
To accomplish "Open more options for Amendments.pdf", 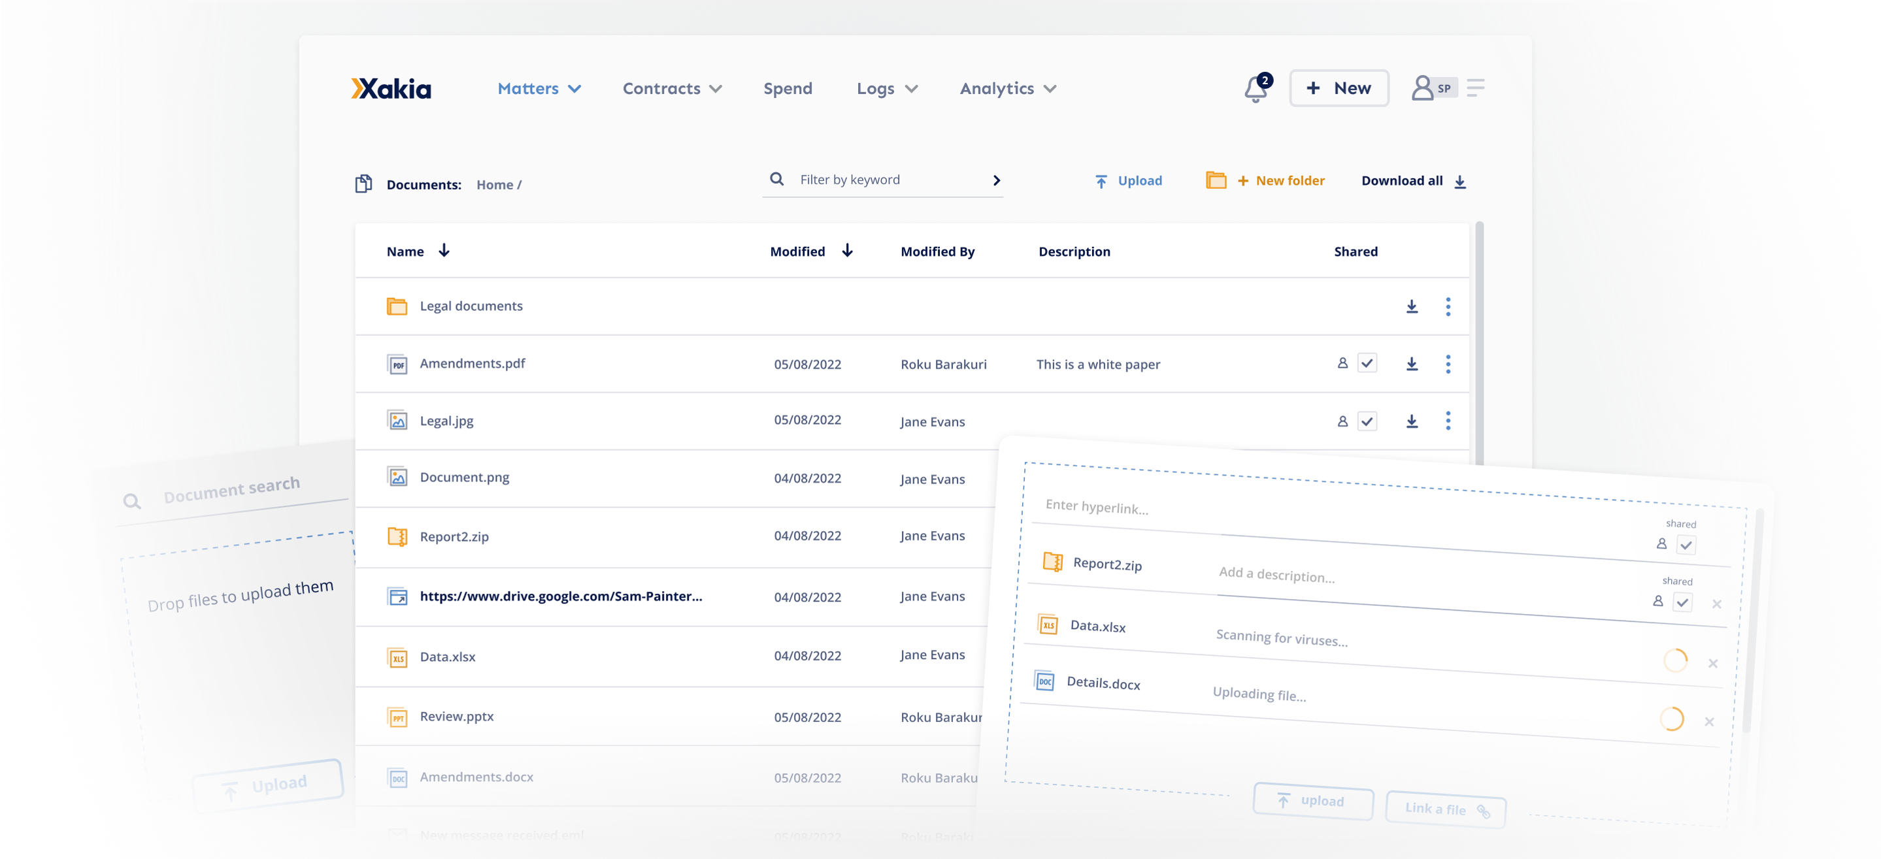I will pos(1447,363).
